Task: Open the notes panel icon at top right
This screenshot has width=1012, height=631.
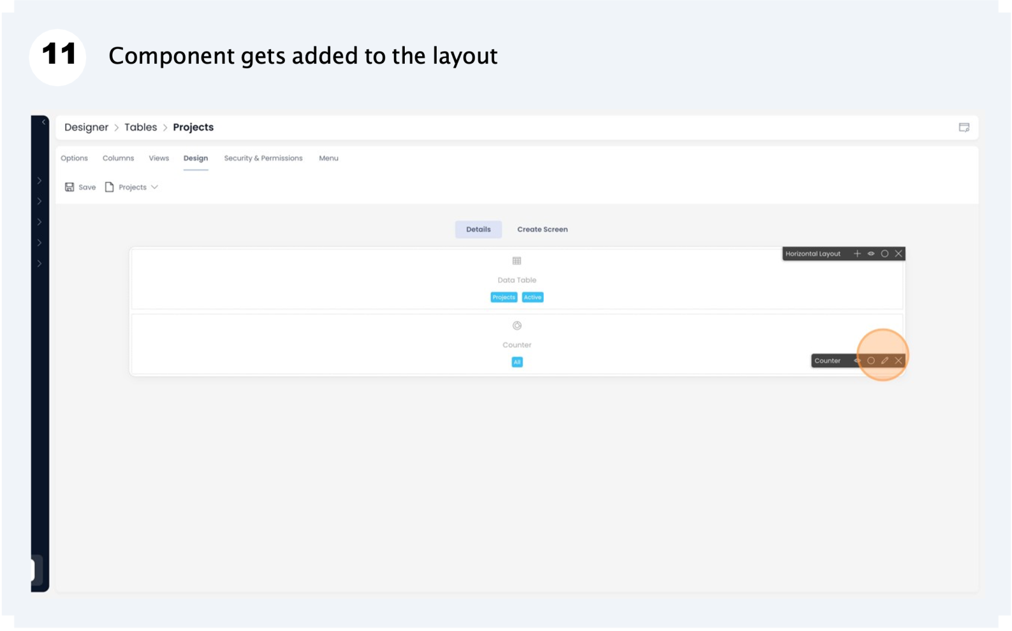Action: click(x=964, y=128)
